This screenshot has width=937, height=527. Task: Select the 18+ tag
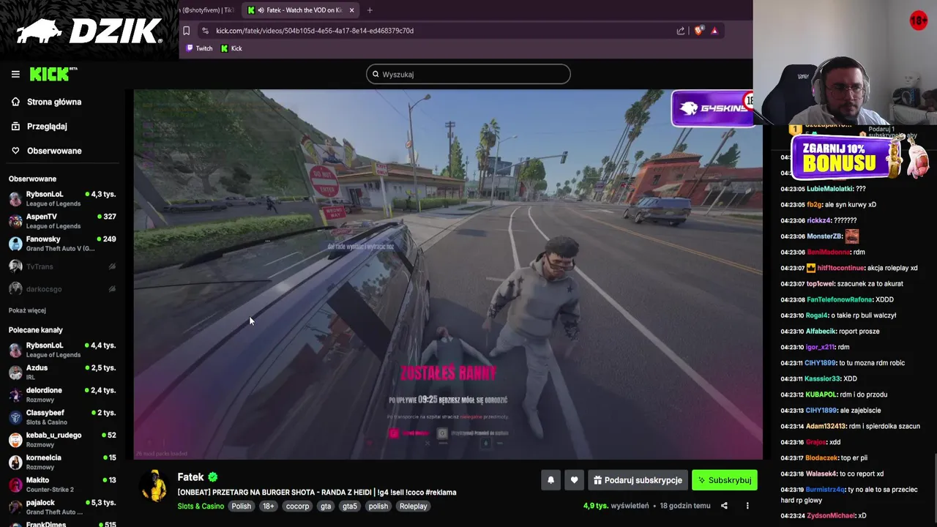tap(269, 506)
